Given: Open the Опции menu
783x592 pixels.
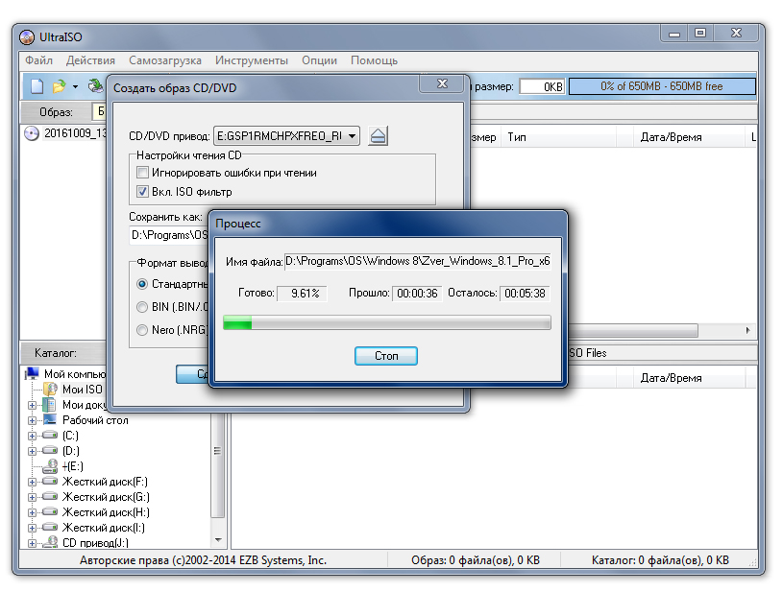Looking at the screenshot, I should (x=319, y=60).
